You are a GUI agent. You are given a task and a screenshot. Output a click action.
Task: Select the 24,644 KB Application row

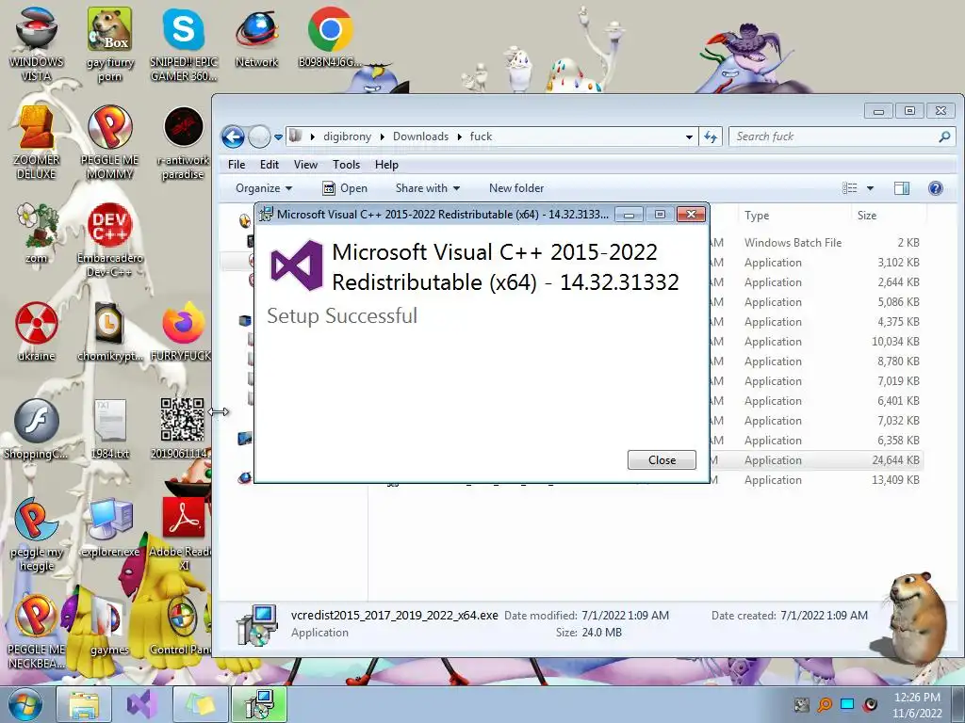tap(815, 459)
